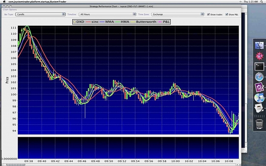Open the Finder icon in the Dock
This screenshot has height=166, width=266.
point(259,46)
